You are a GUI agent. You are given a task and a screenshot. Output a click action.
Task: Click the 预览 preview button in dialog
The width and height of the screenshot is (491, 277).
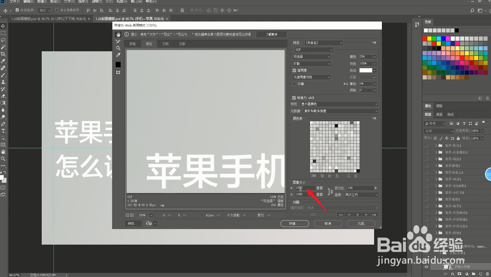tap(133, 223)
